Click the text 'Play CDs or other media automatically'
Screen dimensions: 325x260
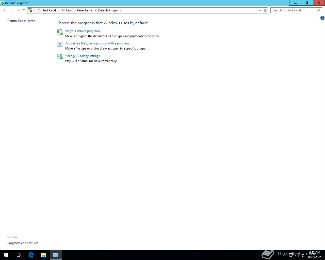pos(91,61)
